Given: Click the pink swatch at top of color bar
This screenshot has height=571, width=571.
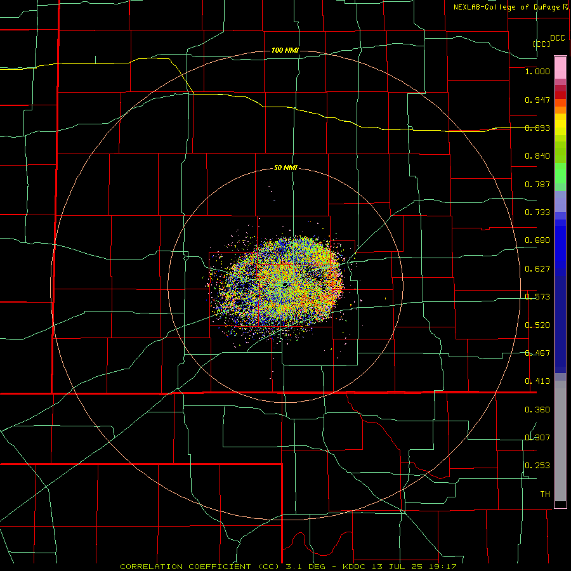Looking at the screenshot, I should click(560, 68).
